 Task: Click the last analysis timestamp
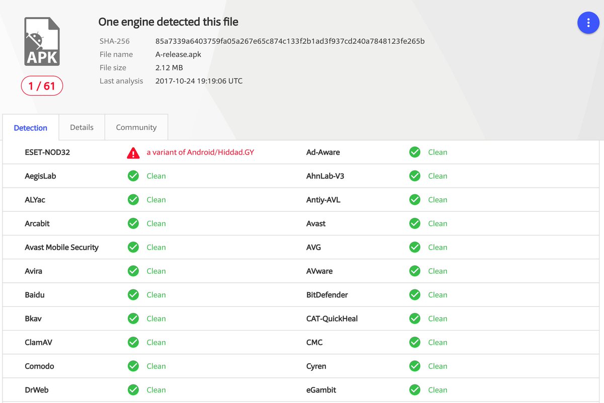[x=199, y=81]
